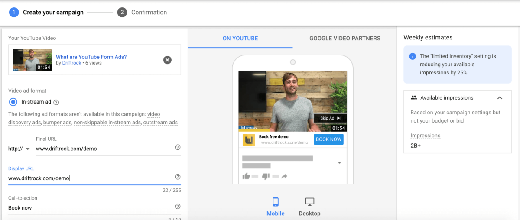Click the Skip Ad button in preview
The height and width of the screenshot is (220, 520).
[x=330, y=118]
